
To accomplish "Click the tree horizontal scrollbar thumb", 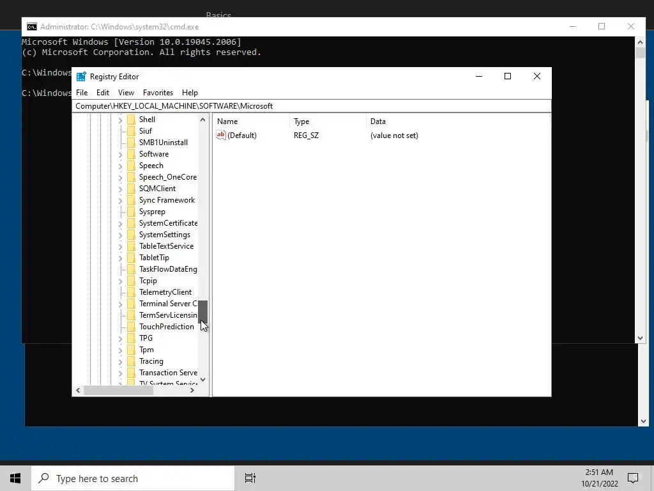I will coord(118,391).
